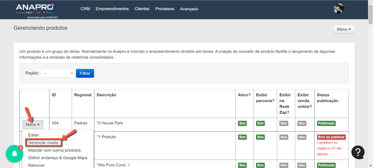The width and height of the screenshot is (373, 168).
Task: Open the Empreendimentos navigation link
Action: click(112, 9)
